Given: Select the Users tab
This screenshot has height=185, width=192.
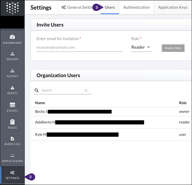Looking at the screenshot, I should click(110, 7).
